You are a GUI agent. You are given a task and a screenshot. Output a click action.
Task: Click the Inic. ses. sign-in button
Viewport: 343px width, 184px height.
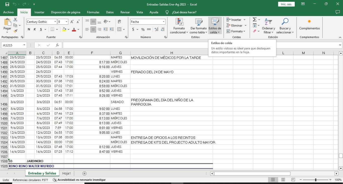pos(286,4)
